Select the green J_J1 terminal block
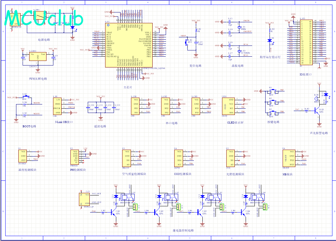Viewport: 336px width, 241px height. pos(135,207)
